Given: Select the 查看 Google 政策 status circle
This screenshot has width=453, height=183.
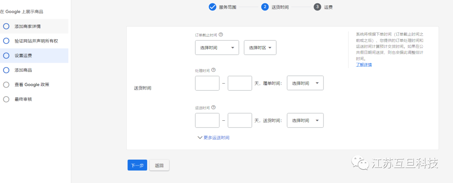Looking at the screenshot, I should 6,84.
